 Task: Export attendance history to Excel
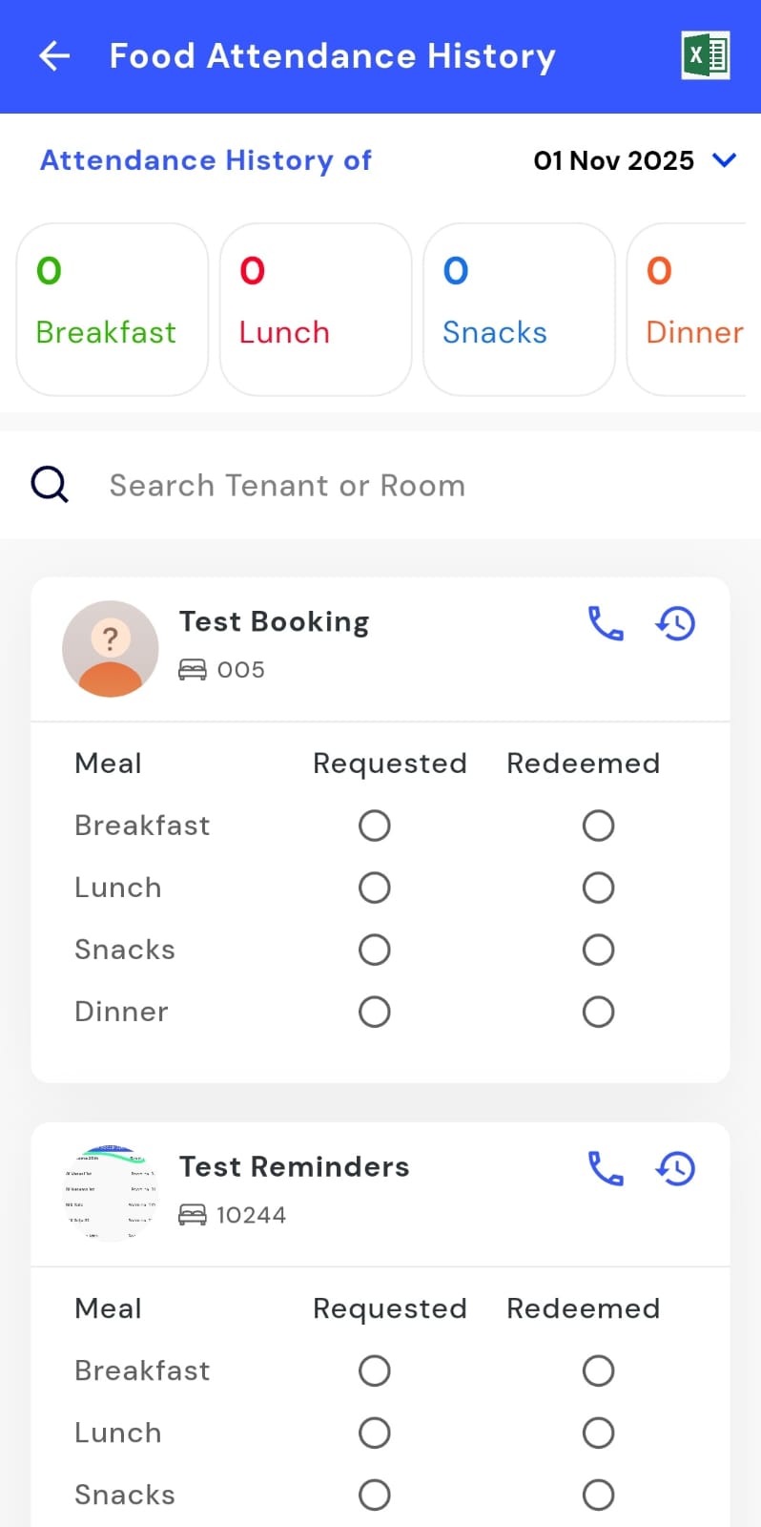pos(706,55)
